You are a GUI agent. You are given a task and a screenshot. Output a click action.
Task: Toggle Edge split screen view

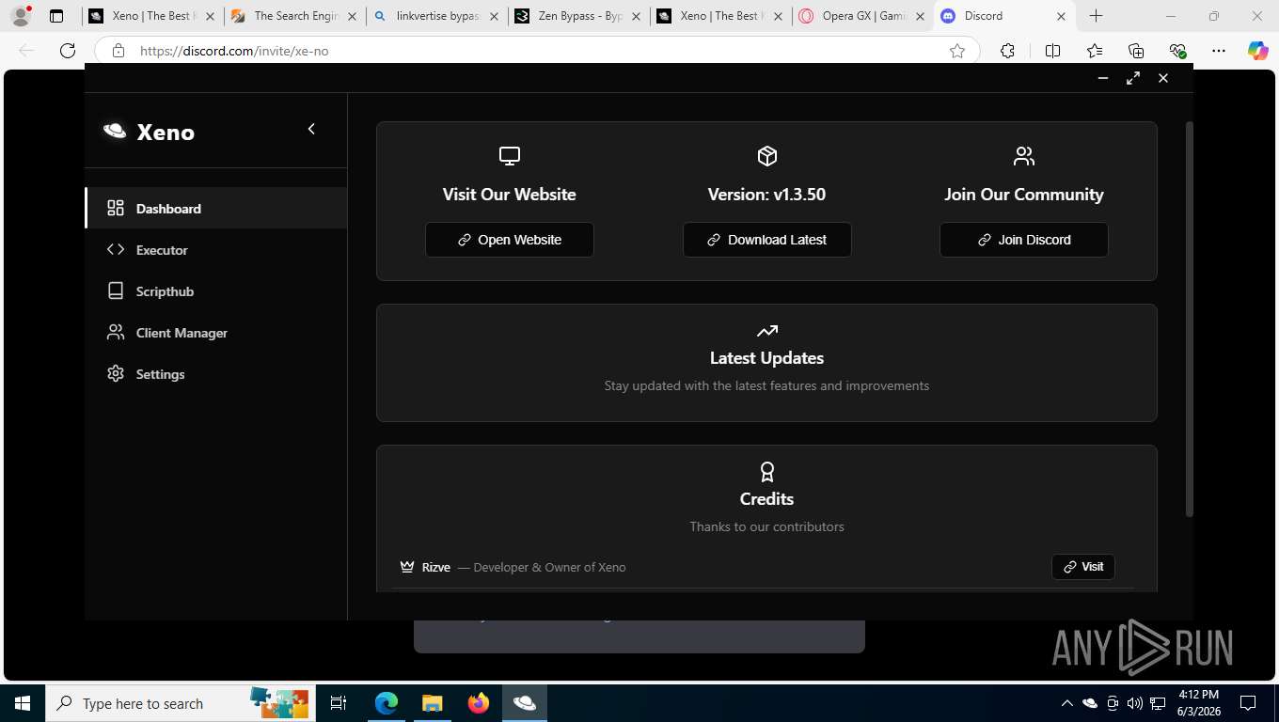[x=1052, y=51]
